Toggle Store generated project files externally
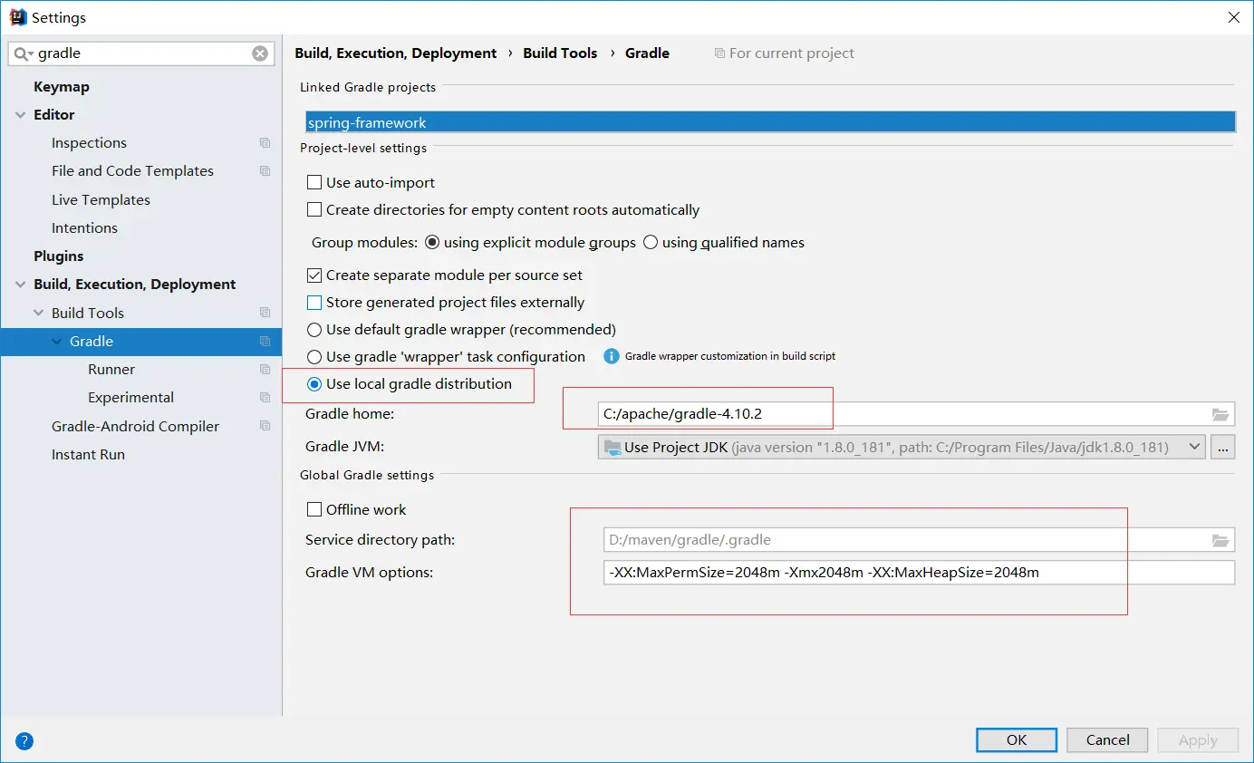1254x763 pixels. 314,303
